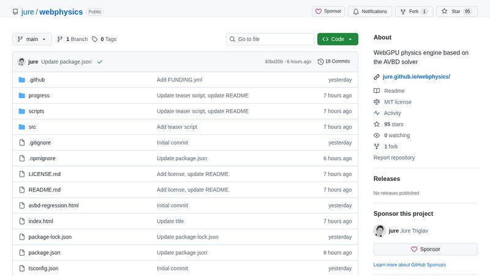Open the MIT license link
This screenshot has height=276, width=490.
tap(398, 102)
